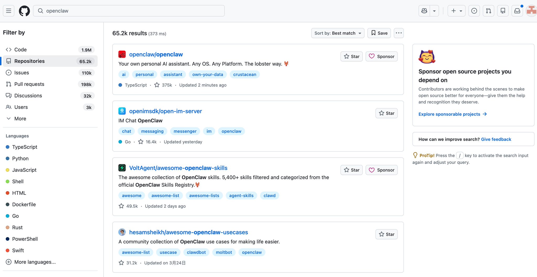Screen dimensions: 537x277
Task: Select the 'clawd' topic tag
Action: (x=270, y=196)
